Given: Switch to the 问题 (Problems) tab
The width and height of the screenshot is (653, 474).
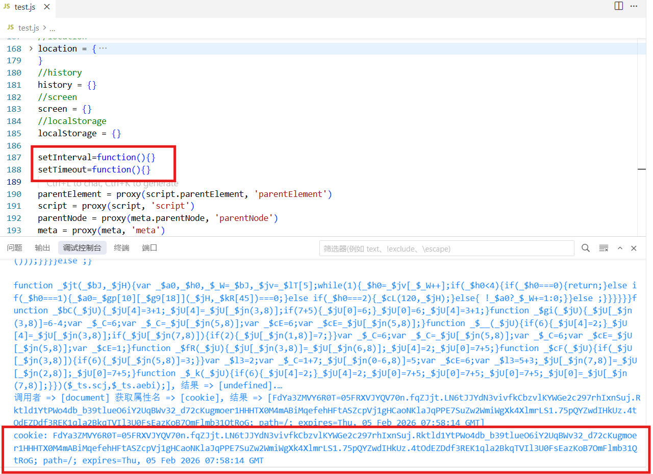Looking at the screenshot, I should pos(14,248).
